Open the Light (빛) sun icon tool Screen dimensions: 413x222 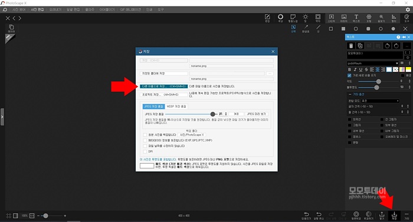pos(306,18)
